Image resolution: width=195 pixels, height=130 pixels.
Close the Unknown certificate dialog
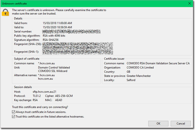190,4
